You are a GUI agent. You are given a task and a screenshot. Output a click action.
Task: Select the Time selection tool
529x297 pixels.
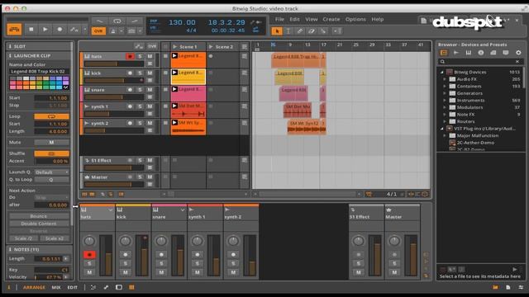click(288, 31)
